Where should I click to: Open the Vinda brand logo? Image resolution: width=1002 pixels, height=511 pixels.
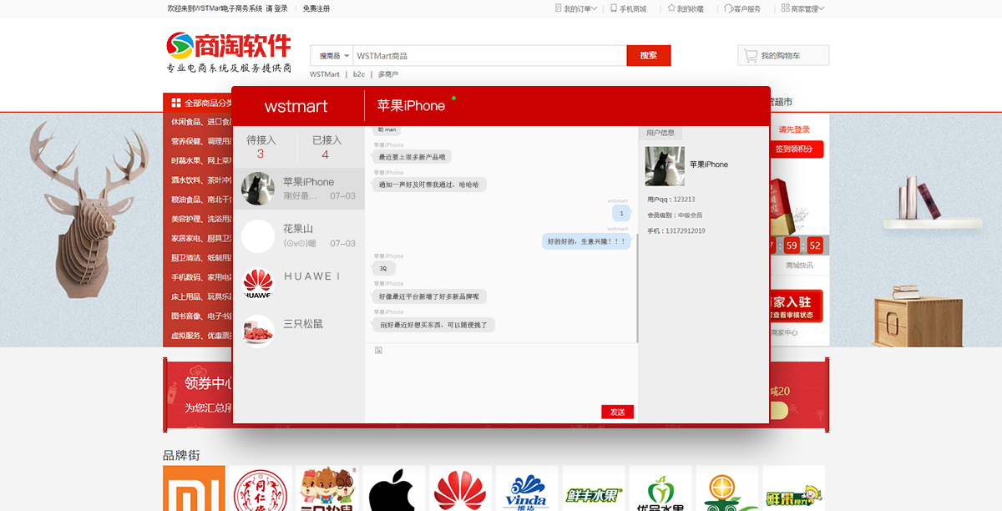[527, 488]
